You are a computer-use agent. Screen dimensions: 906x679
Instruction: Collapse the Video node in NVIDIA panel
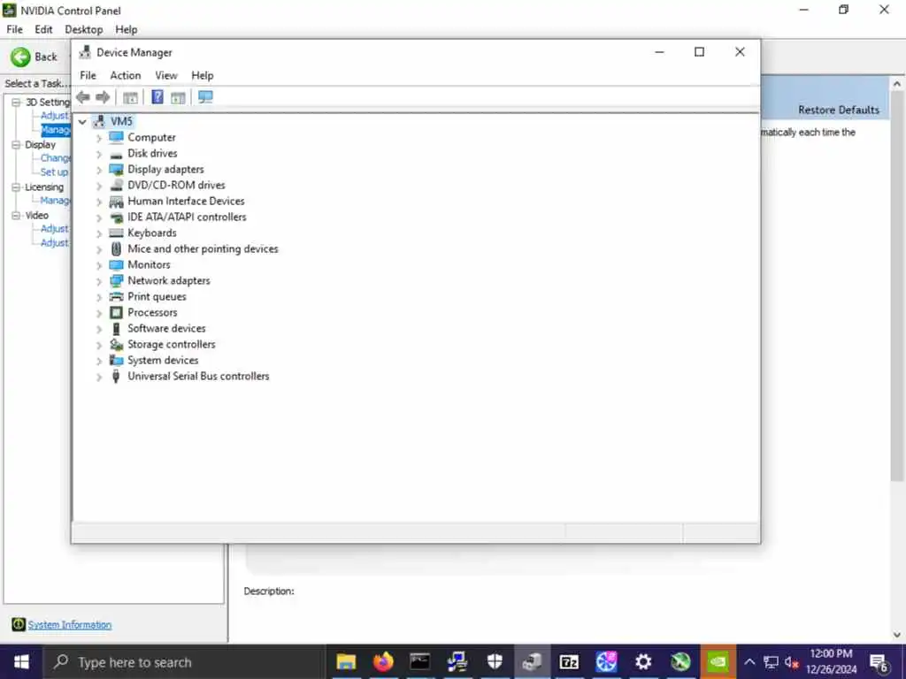(16, 216)
